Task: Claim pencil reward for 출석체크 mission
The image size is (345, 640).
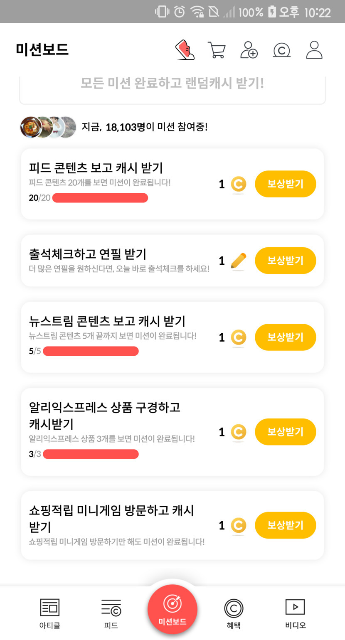Action: pyautogui.click(x=285, y=261)
